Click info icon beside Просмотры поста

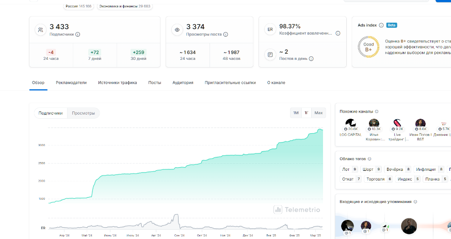[x=225, y=35]
